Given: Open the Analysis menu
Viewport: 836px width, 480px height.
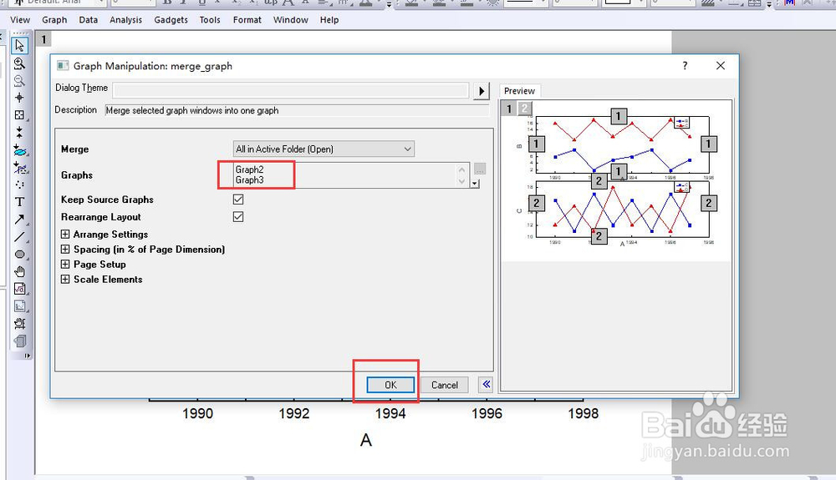Looking at the screenshot, I should [126, 20].
